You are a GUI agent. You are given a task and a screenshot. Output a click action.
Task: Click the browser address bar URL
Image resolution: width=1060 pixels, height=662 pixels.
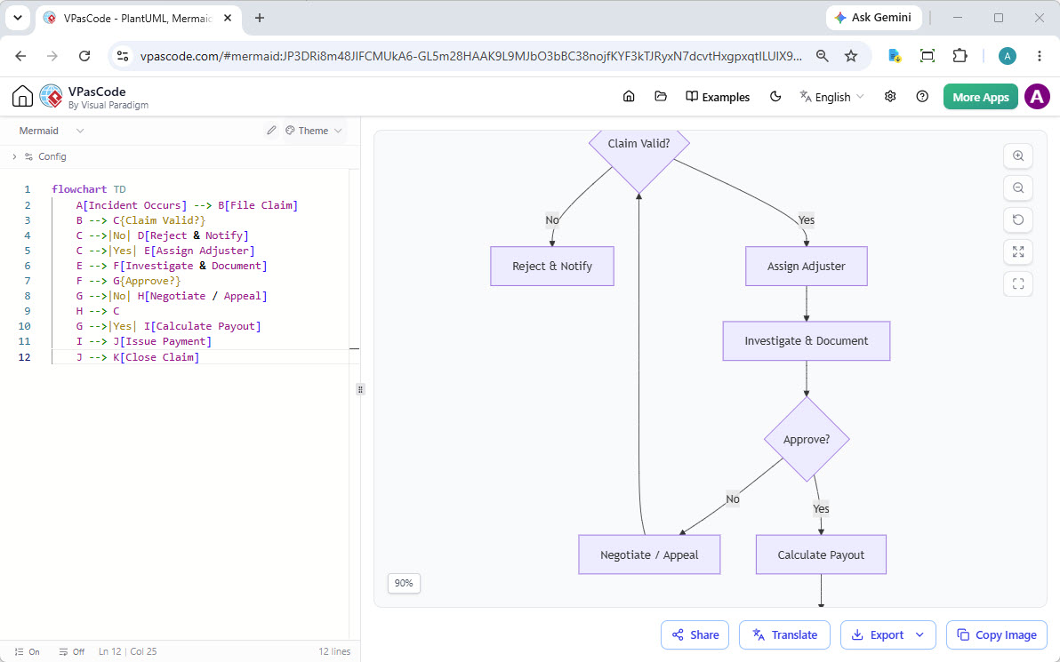pos(471,56)
